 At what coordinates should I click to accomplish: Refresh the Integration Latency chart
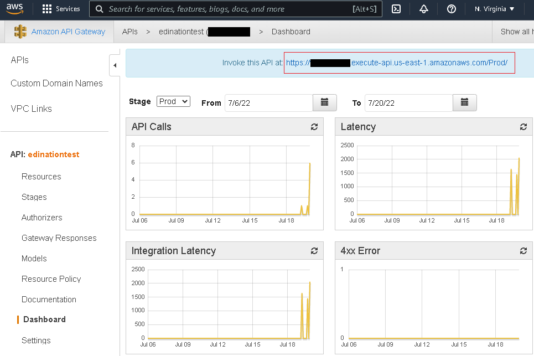click(x=314, y=251)
